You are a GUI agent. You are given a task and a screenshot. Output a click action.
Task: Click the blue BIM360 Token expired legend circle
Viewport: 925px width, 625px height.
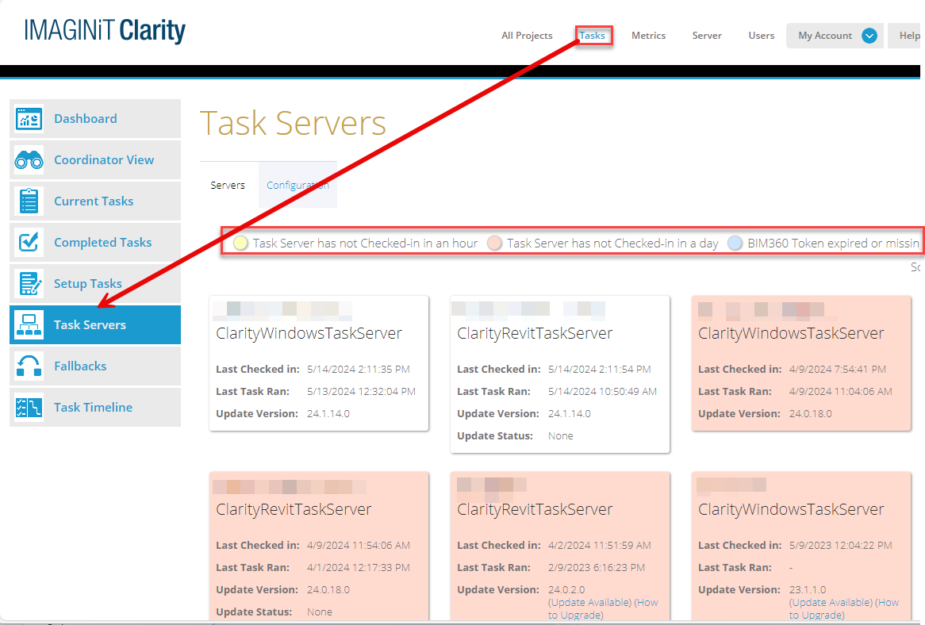[735, 243]
